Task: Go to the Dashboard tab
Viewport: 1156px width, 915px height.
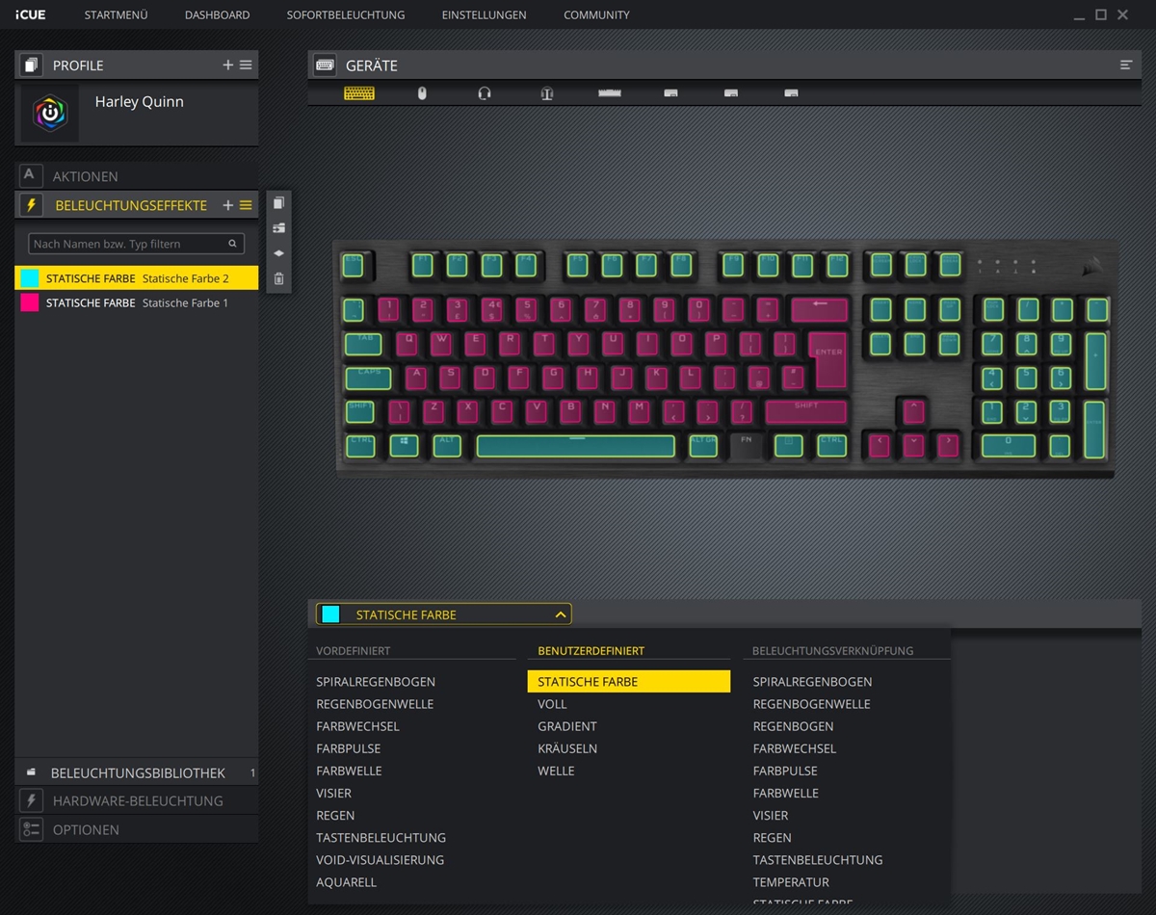Action: click(x=217, y=14)
